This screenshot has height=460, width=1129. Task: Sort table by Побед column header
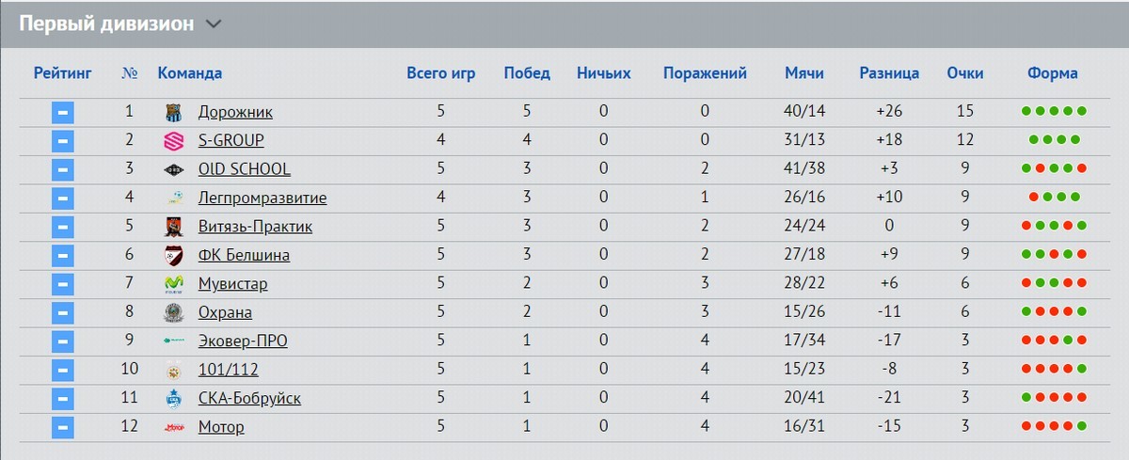(527, 73)
